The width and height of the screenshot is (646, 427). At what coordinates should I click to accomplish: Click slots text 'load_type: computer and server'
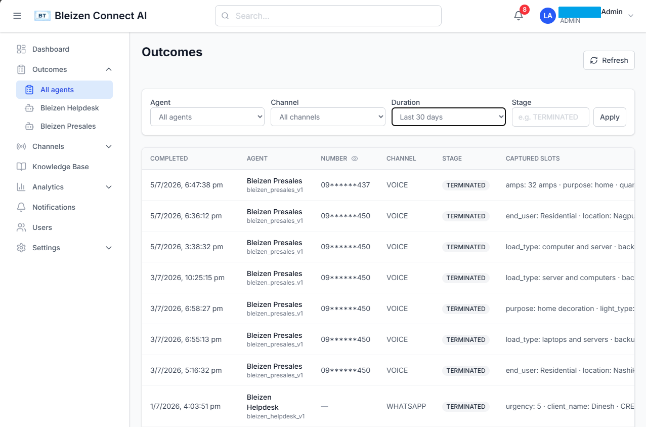coord(558,247)
